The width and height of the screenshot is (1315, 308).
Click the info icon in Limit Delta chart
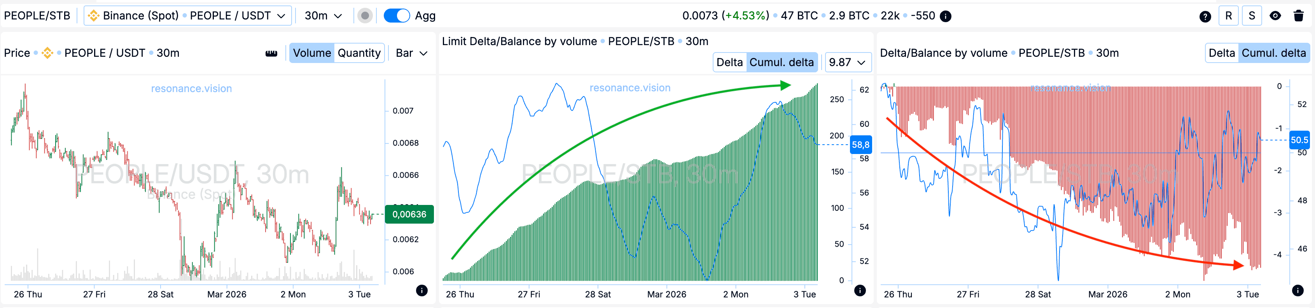860,290
